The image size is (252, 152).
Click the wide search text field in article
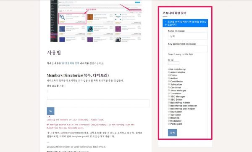pos(98,103)
